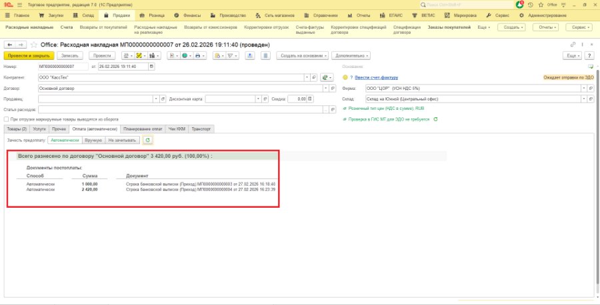Screen dimensions: 600x305
Task: Open the Дополнительно dropdown
Action: pyautogui.click(x=351, y=56)
